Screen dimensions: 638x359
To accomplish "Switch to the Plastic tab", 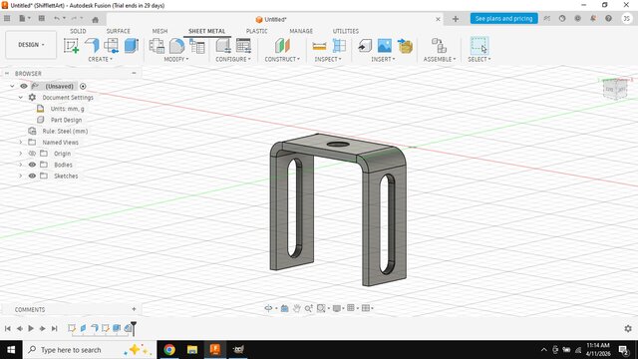I will coord(256,31).
